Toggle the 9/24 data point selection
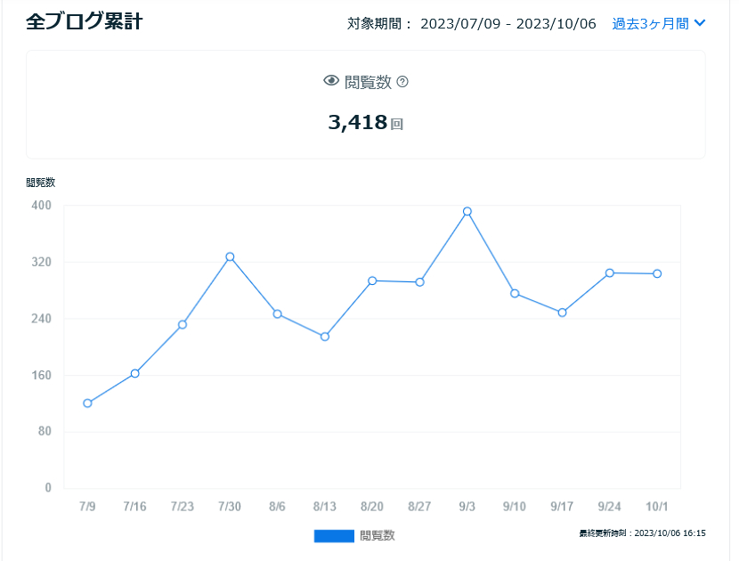The height and width of the screenshot is (561, 739). coord(608,273)
